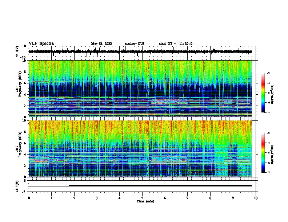Click time axis tick label "2"
This screenshot has height=222, width=288.
point(74,198)
